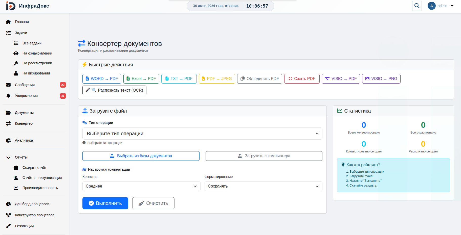Click the lightbulb icon in Как это работает
Screen dimensions: 461x235
coord(343,165)
